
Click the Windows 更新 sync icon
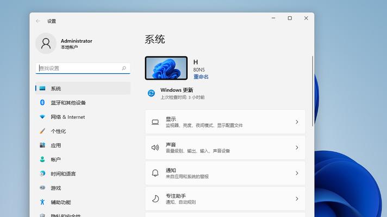click(x=151, y=93)
